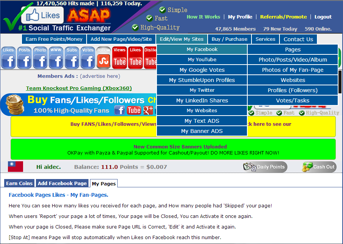Select My Text ADS entry

click(x=202, y=121)
